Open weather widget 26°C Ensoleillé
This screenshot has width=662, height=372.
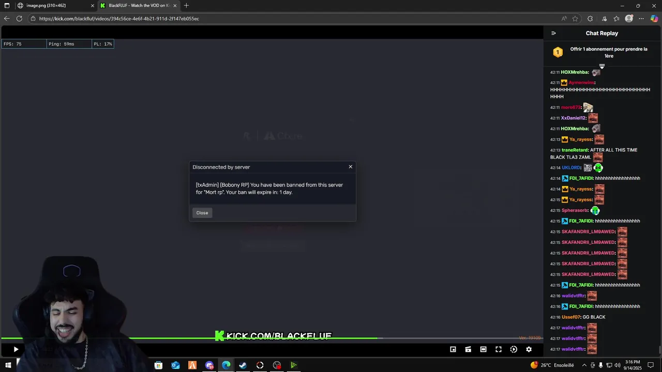click(552, 365)
